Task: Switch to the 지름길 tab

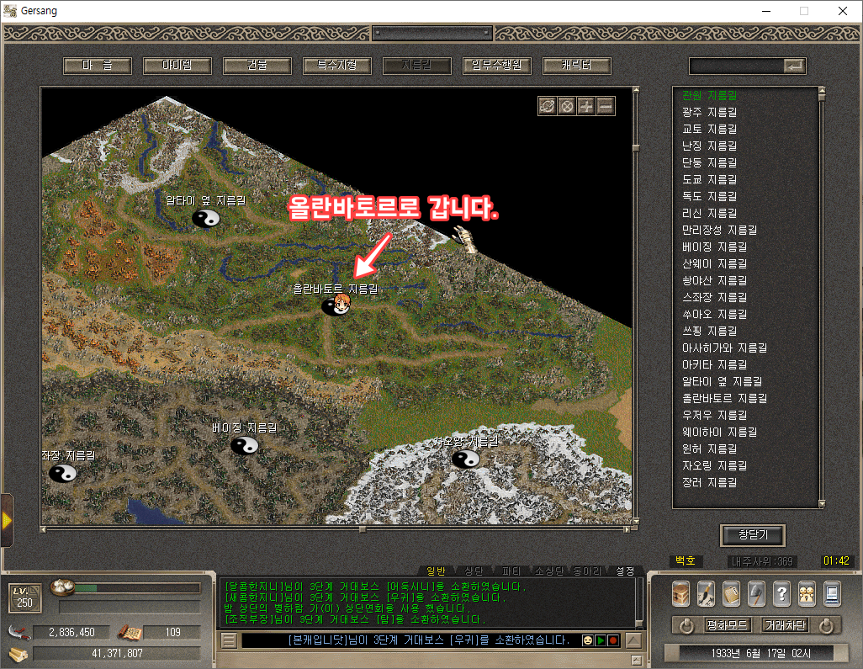Action: point(416,66)
